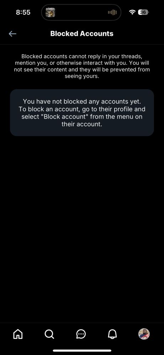The image size is (164, 355).
Task: Open the Home feed tab icon
Action: [18, 334]
